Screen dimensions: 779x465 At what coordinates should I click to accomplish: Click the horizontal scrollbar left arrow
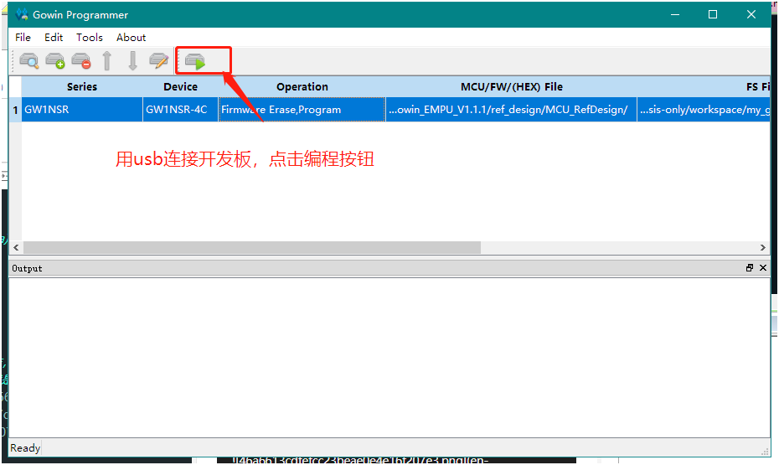point(17,247)
